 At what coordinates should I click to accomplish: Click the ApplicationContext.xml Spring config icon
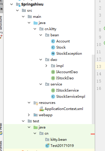[x=41, y=109]
